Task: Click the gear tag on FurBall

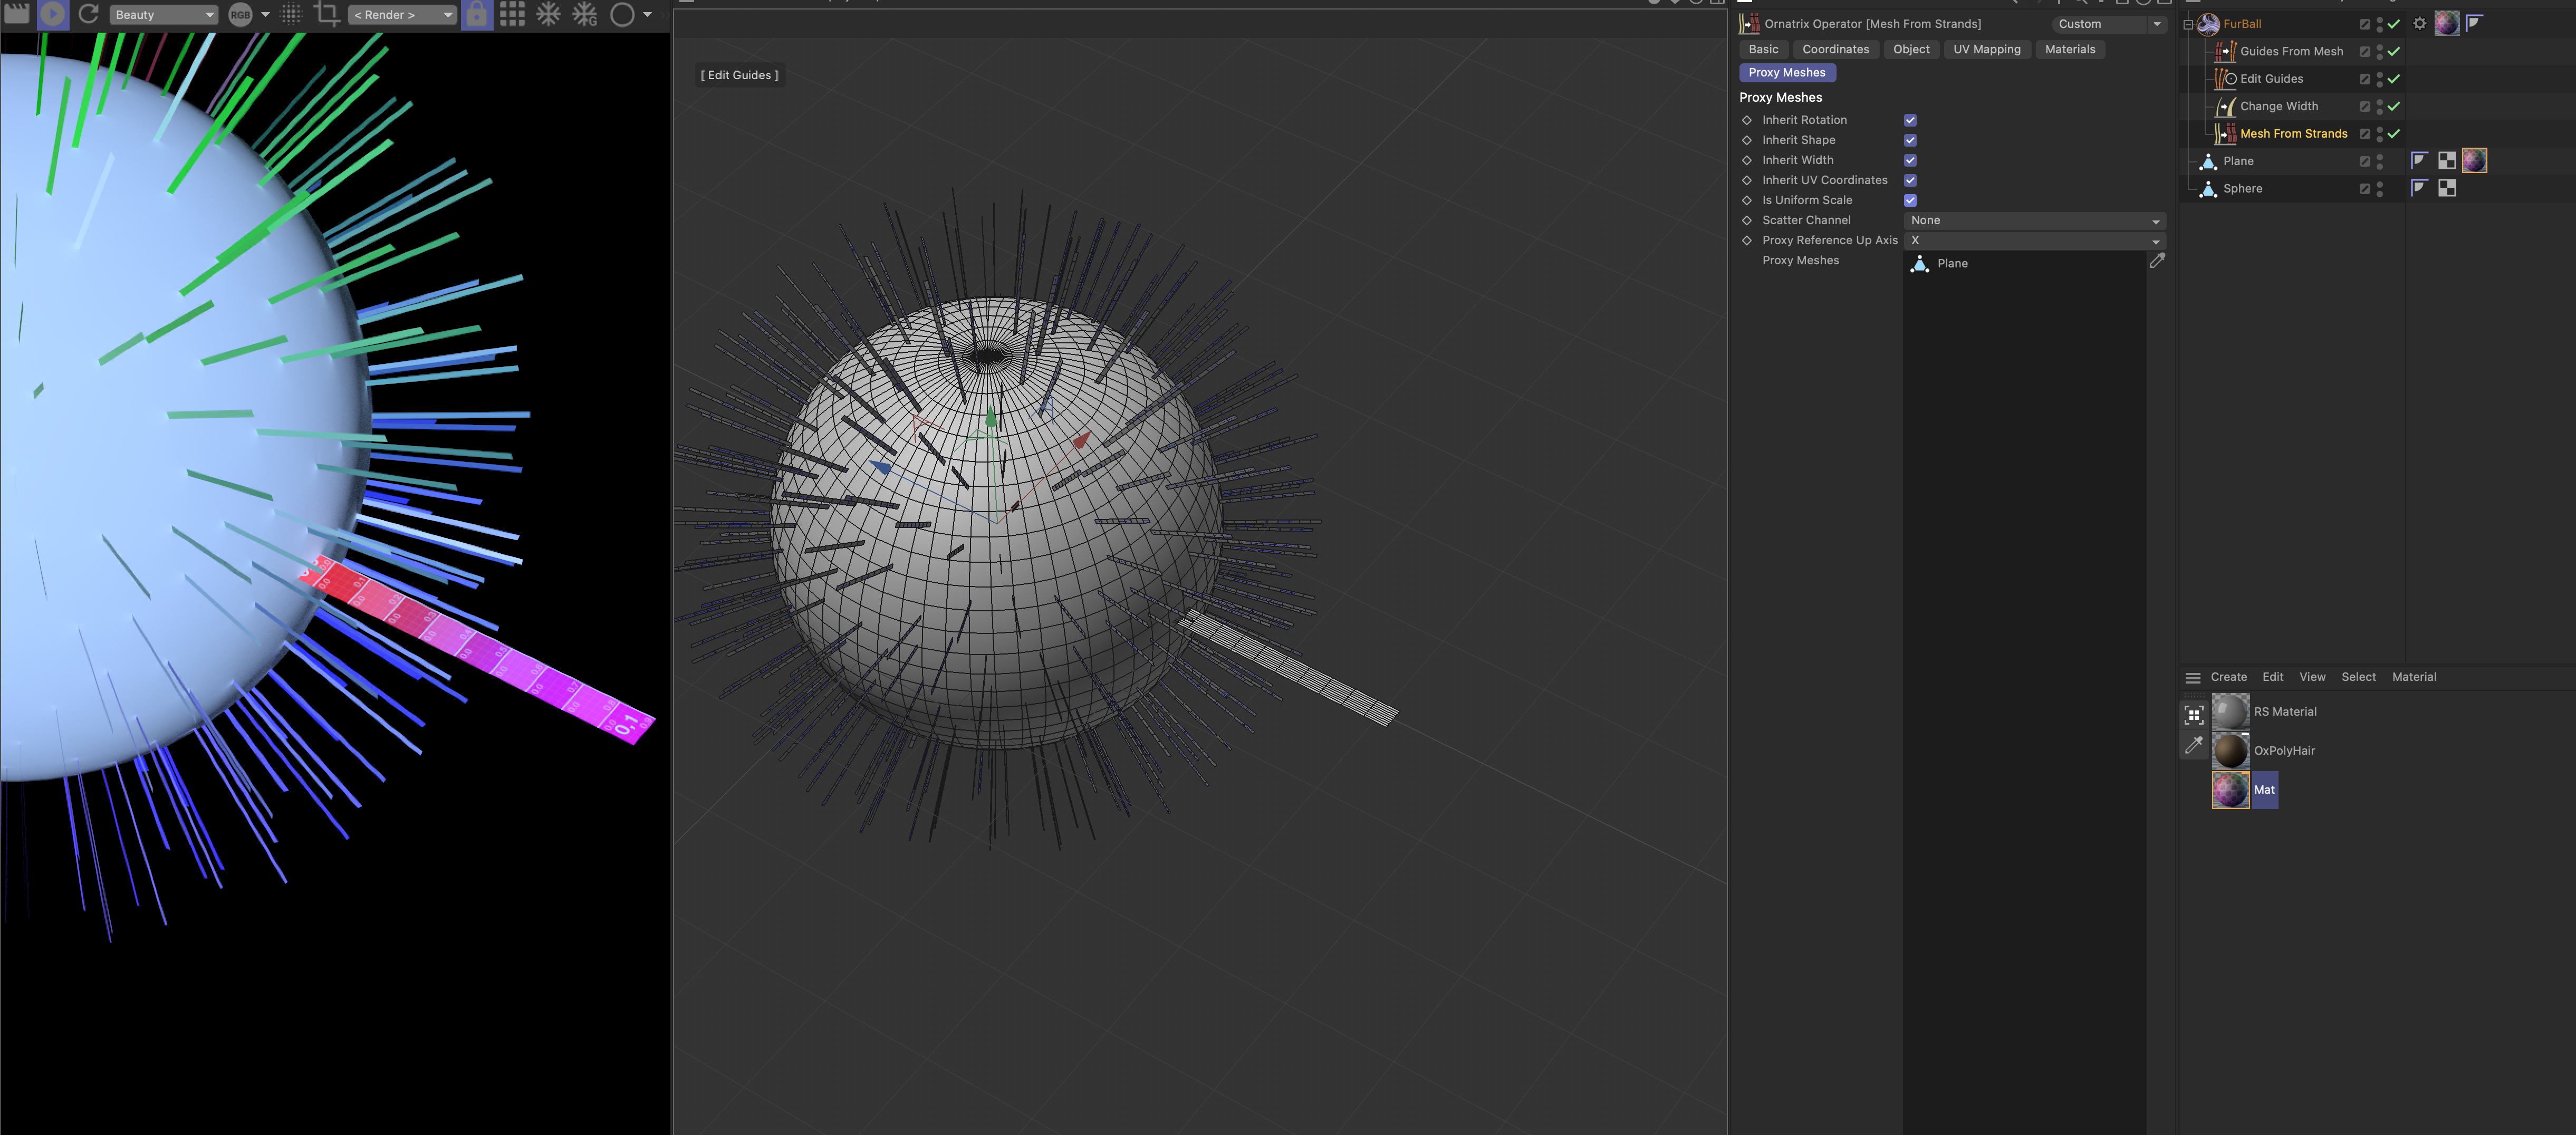Action: coord(2420,24)
